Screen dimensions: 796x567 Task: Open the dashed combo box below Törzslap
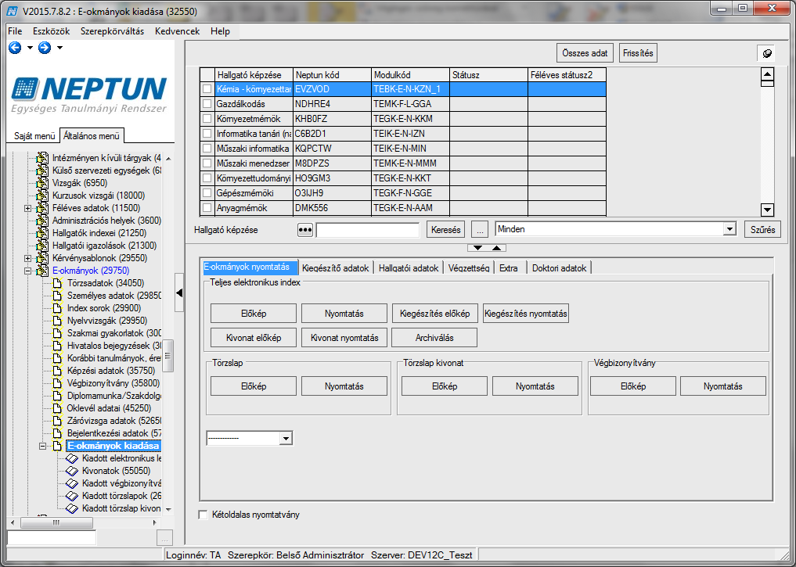click(286, 438)
